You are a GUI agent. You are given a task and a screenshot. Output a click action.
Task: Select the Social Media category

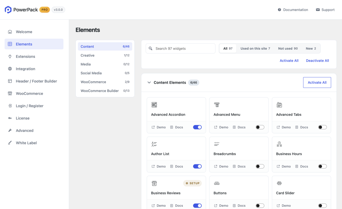click(105, 73)
